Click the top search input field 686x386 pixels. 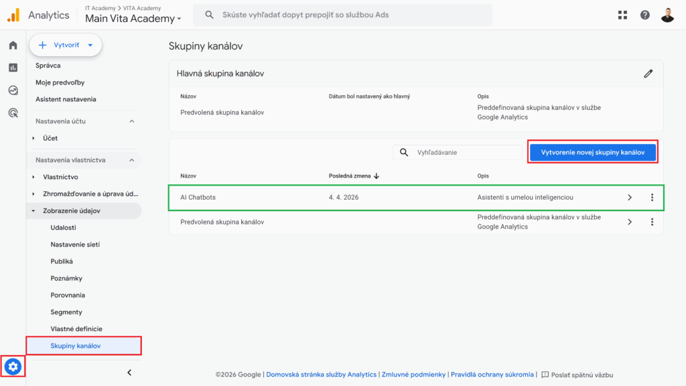pos(342,15)
